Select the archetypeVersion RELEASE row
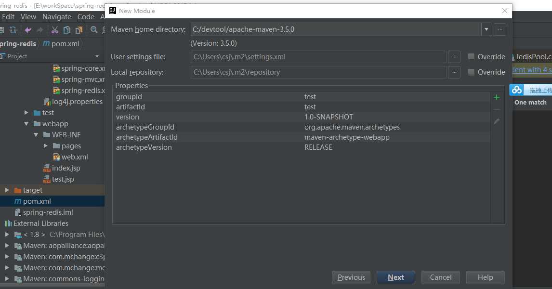Image resolution: width=552 pixels, height=289 pixels. click(302, 147)
